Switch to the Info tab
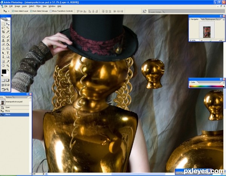Image resolution: width=226 pixels, height=176 pixels. click(x=203, y=19)
